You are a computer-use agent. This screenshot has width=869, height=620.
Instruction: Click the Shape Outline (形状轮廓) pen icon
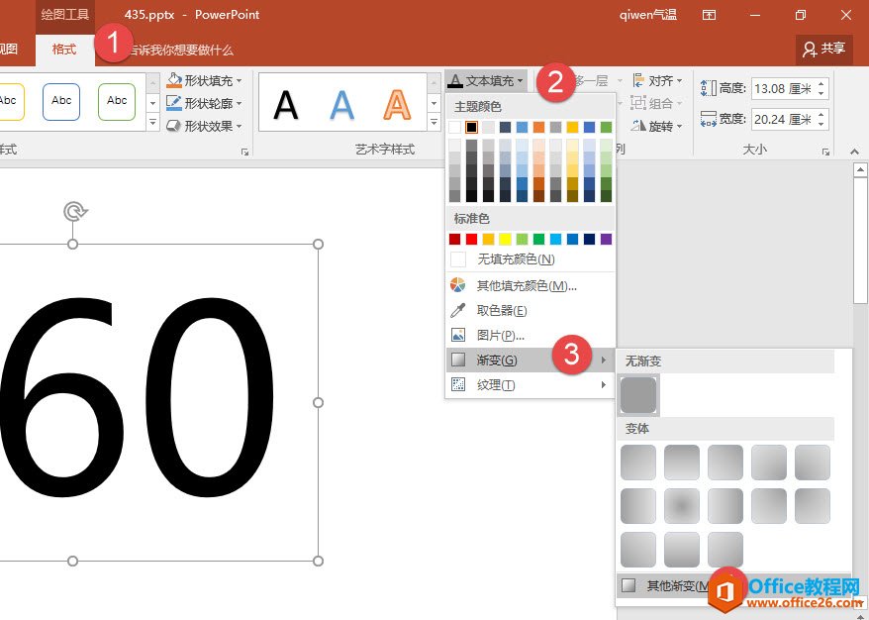click(174, 103)
